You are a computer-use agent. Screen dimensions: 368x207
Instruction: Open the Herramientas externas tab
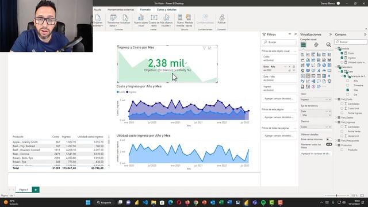(121, 10)
